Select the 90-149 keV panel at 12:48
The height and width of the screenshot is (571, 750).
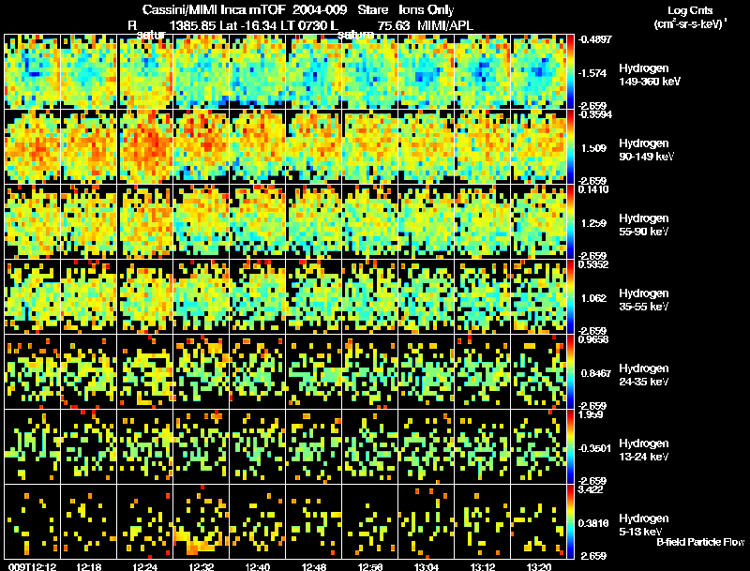pyautogui.click(x=314, y=147)
